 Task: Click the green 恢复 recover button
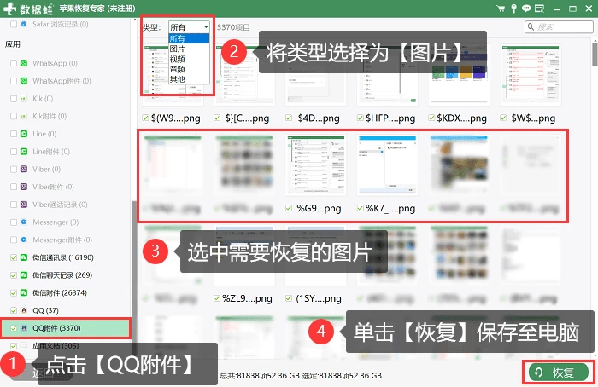click(559, 373)
